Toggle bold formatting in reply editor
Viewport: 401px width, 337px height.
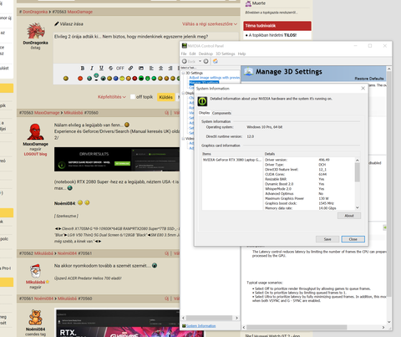[x=83, y=68]
